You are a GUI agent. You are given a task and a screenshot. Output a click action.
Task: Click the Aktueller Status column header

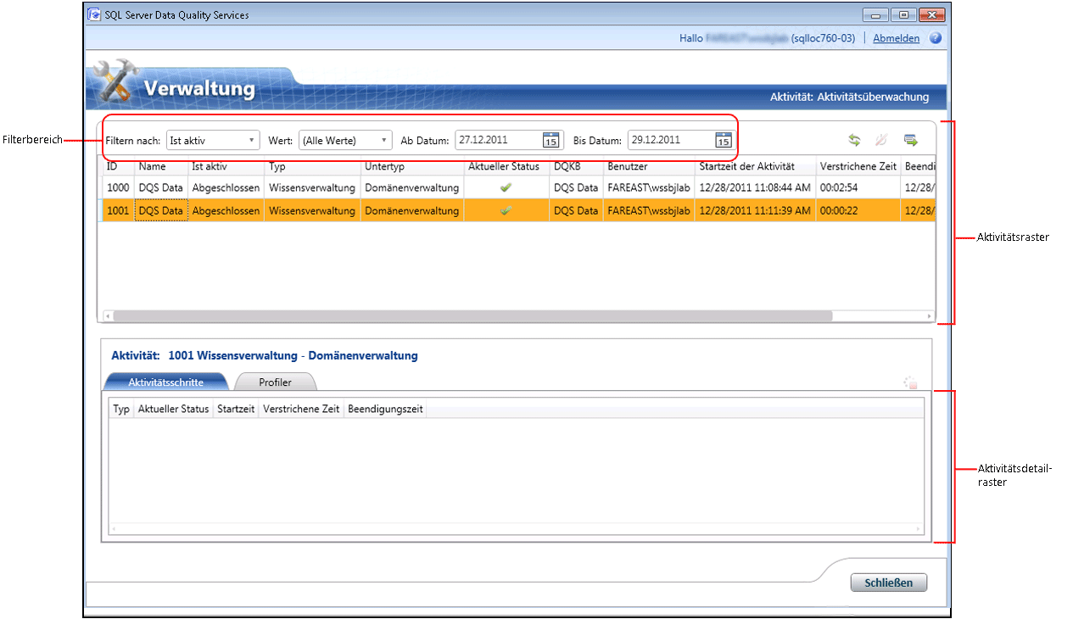504,166
